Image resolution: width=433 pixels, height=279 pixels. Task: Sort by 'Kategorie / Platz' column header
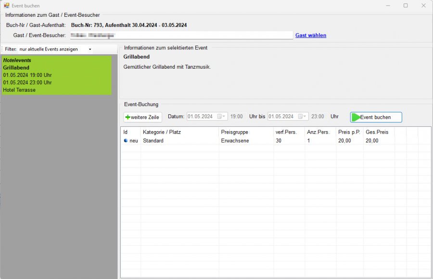click(x=179, y=132)
